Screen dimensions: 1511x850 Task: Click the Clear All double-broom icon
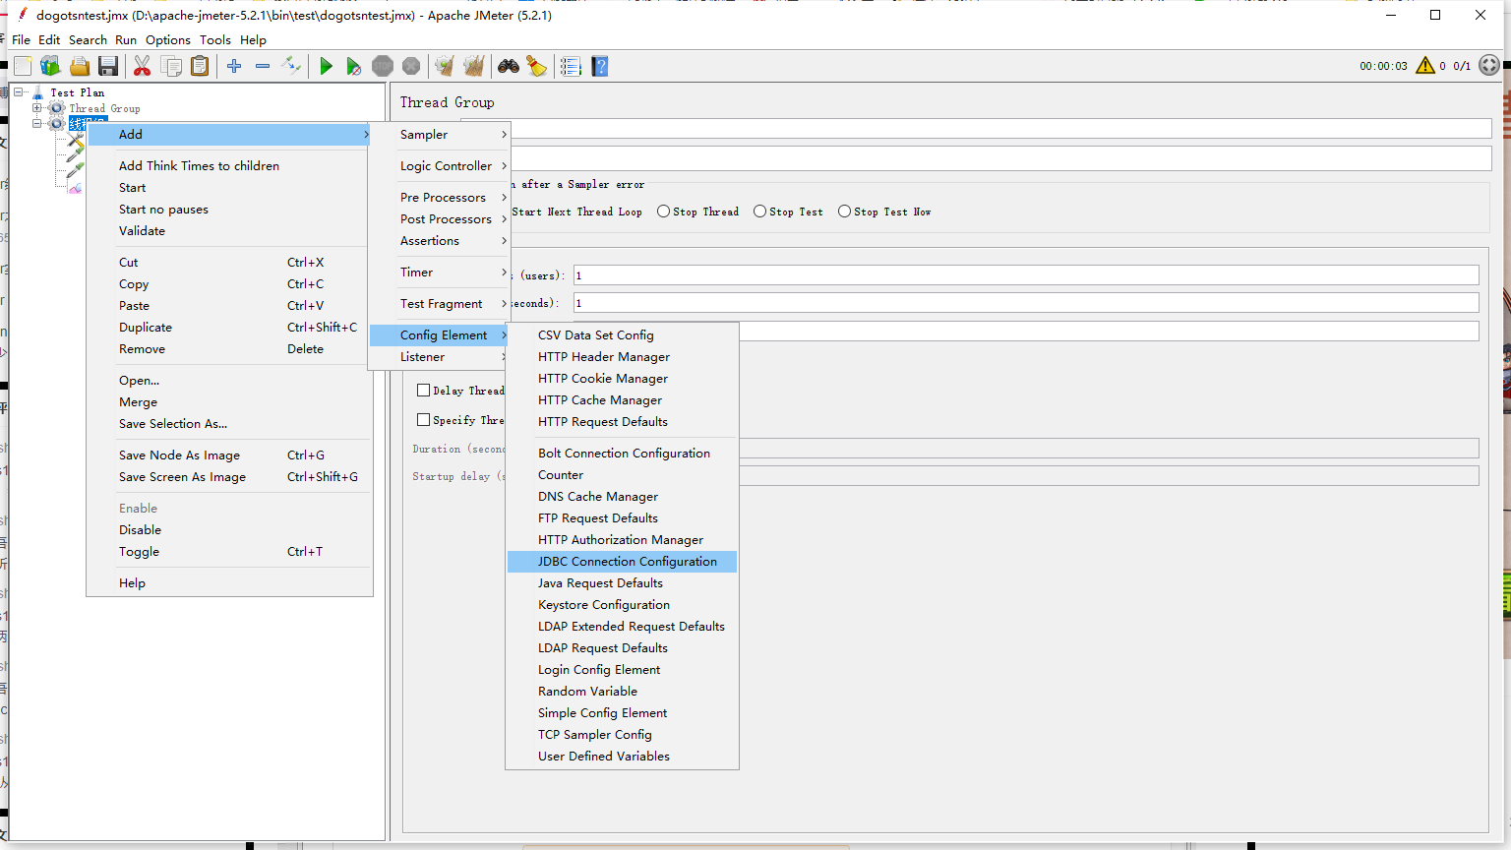tap(474, 66)
